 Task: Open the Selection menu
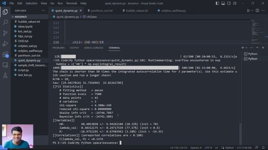[x=31, y=3]
